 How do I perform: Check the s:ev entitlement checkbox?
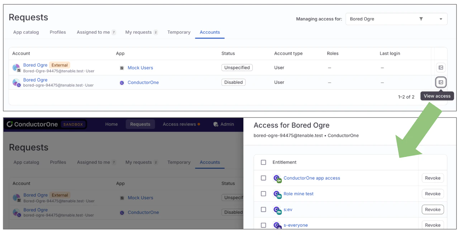click(x=263, y=209)
